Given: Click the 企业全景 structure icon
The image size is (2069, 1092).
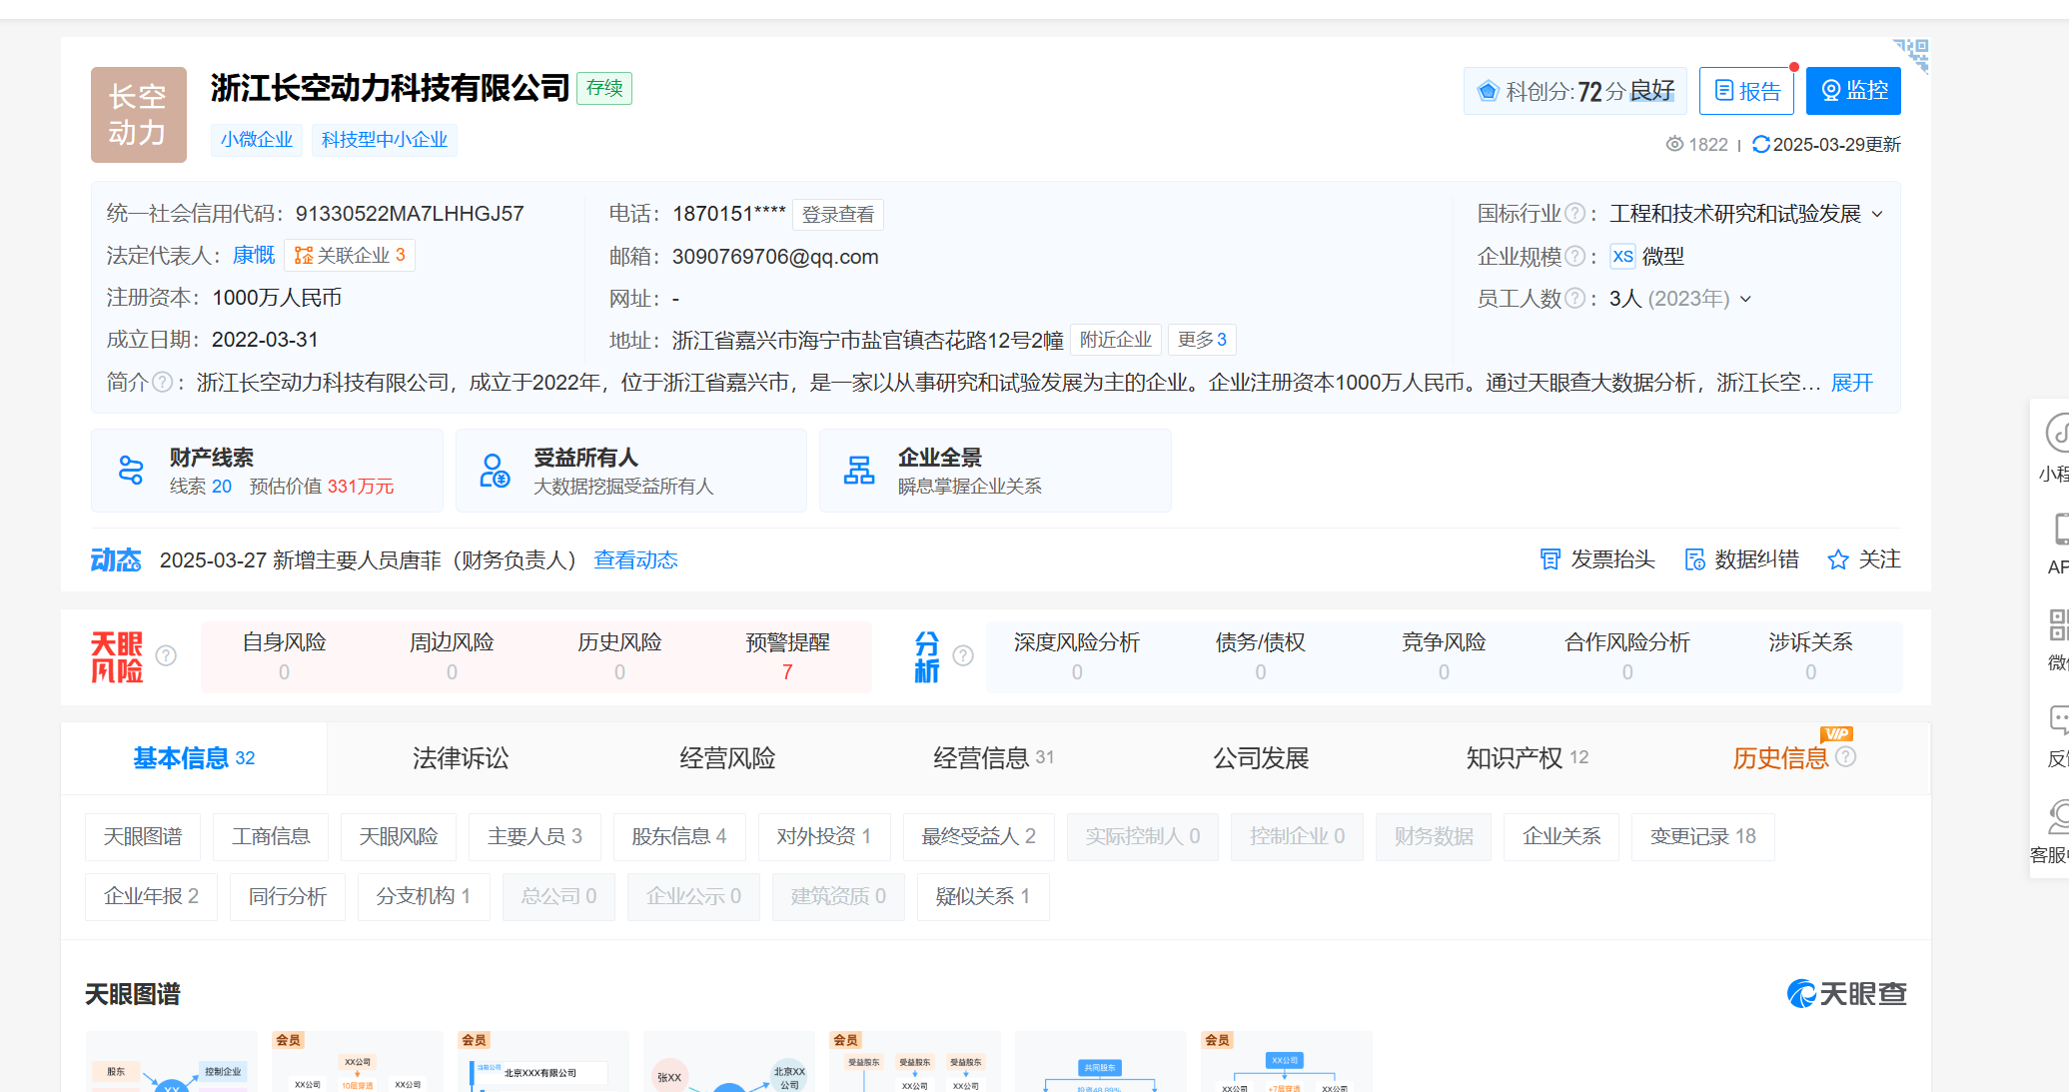Looking at the screenshot, I should click(858, 471).
